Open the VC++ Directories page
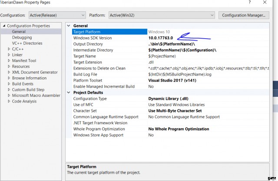This screenshot has width=278, height=181. 27,43
